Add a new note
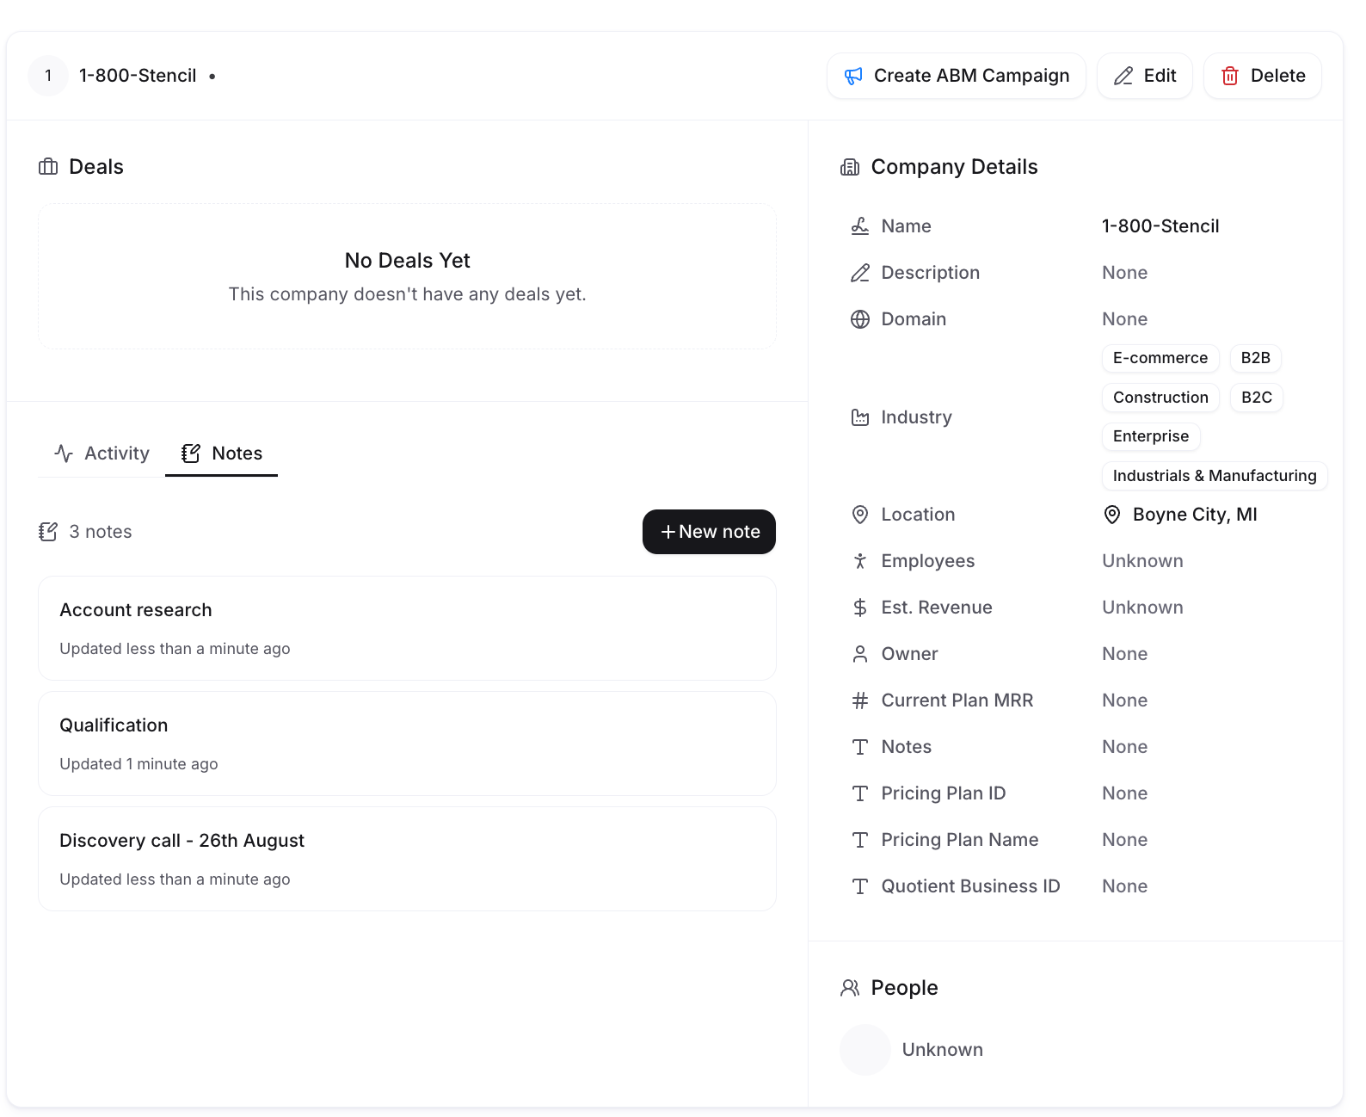The width and height of the screenshot is (1366, 1117). click(x=709, y=532)
